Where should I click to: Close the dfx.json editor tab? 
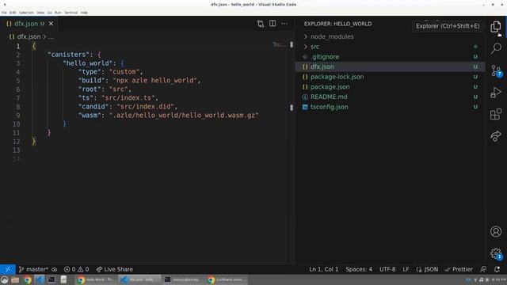[51, 24]
